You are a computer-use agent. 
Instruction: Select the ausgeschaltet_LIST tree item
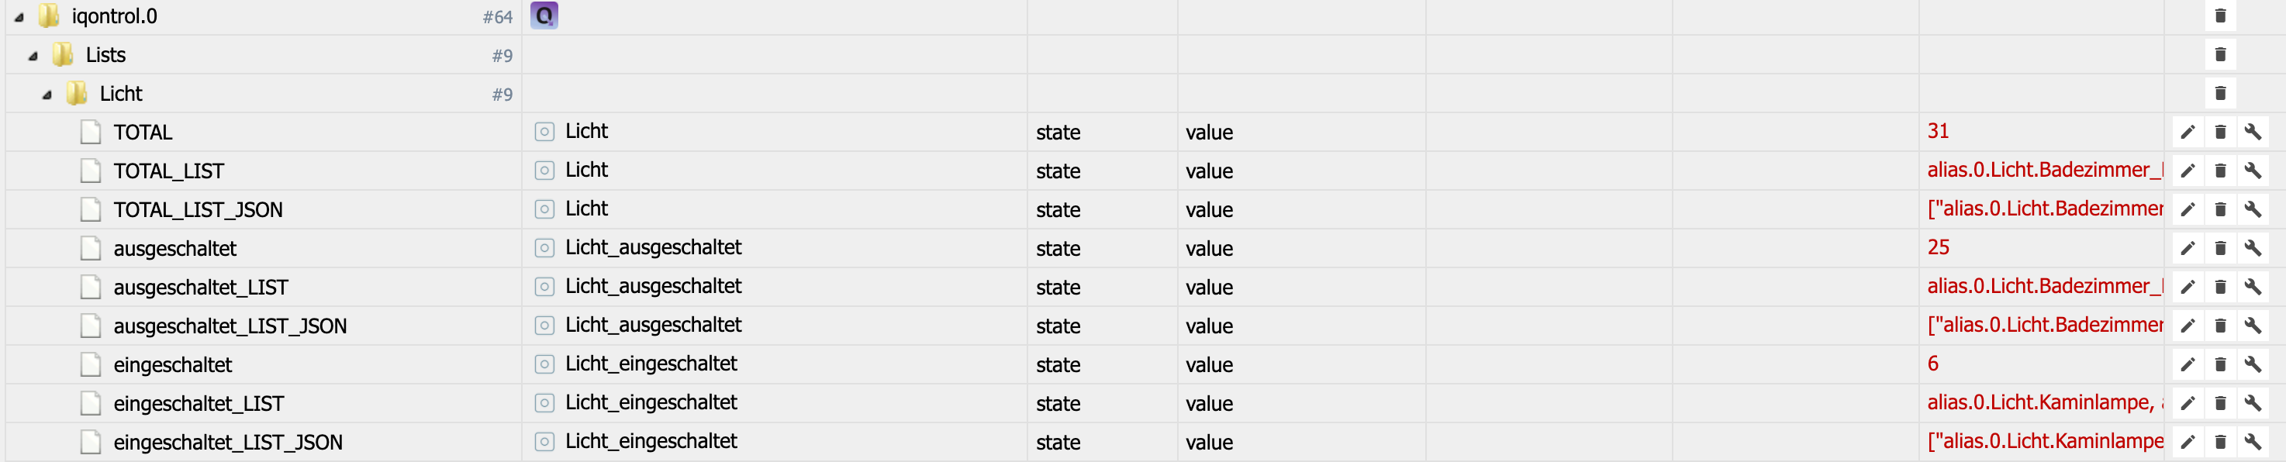pyautogui.click(x=201, y=288)
